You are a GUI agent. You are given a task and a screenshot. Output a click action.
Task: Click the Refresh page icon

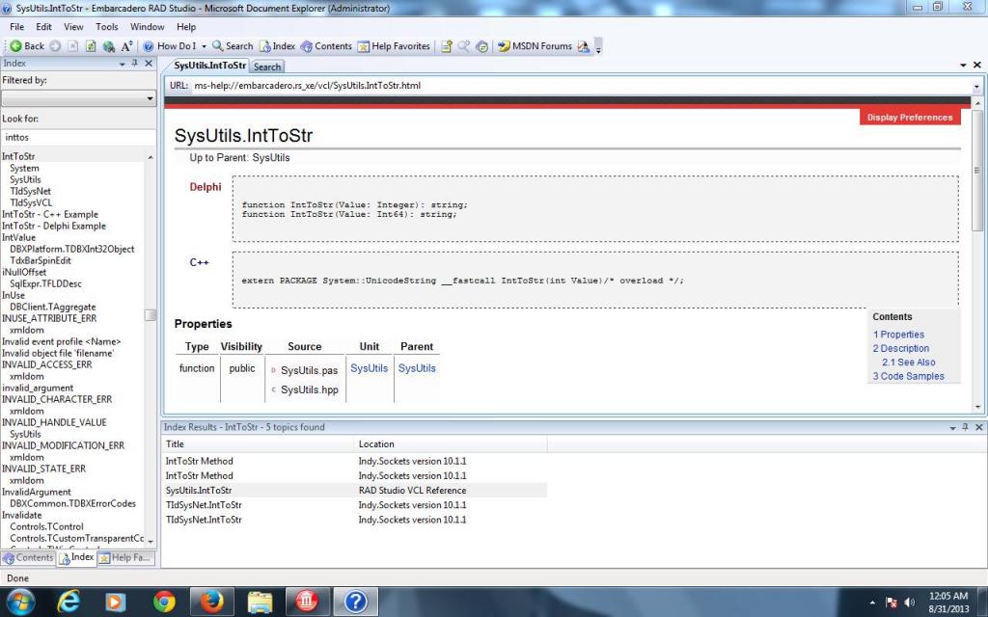pos(91,46)
